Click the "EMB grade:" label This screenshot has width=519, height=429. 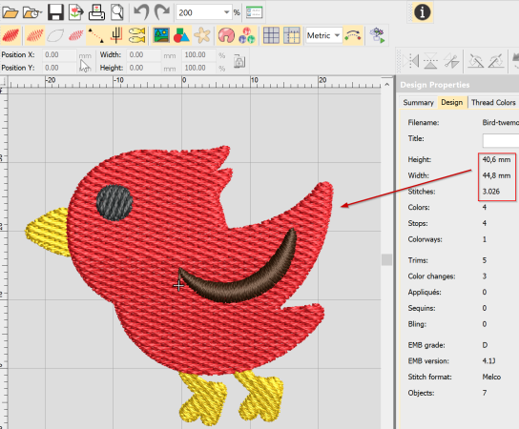click(426, 345)
